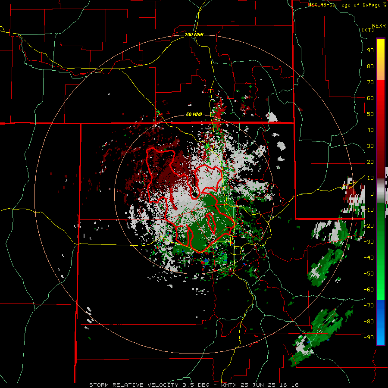Click the "STORM RELATIVE VELOCITY 0.5 DEG" caption text
The width and height of the screenshot is (388, 388).
point(149,385)
